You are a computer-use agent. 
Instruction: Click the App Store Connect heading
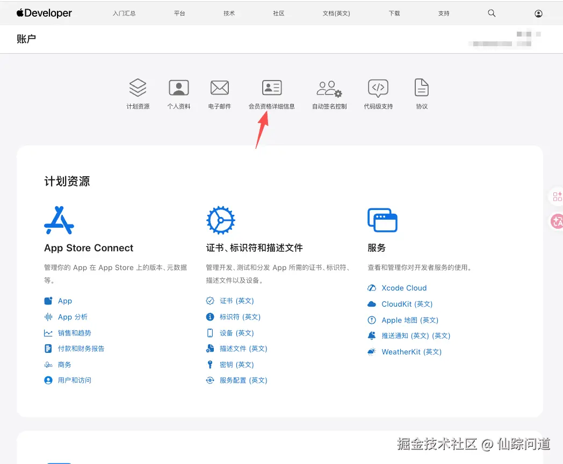[89, 248]
